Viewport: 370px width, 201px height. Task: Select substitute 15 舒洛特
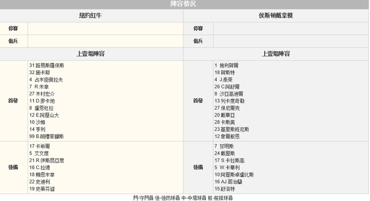[x=224, y=189]
